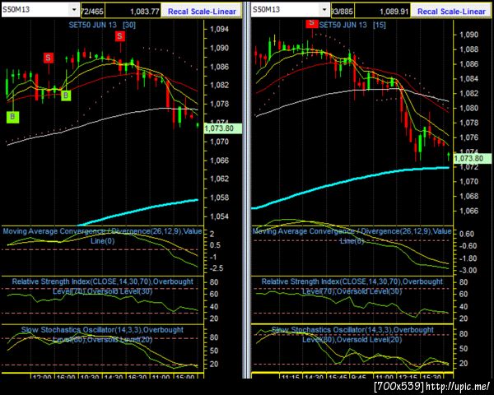Click the 1,073.80 last price tag on left chart
Screen dimensions: 494x395
[x=223, y=128]
